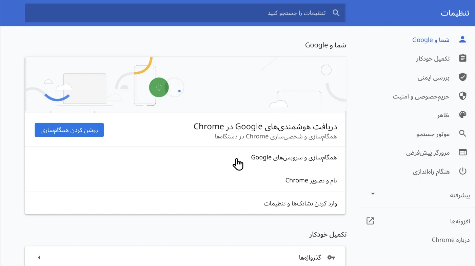475x266 pixels.
Task: Open درباره Chrome from the sidebar
Action: (450, 240)
